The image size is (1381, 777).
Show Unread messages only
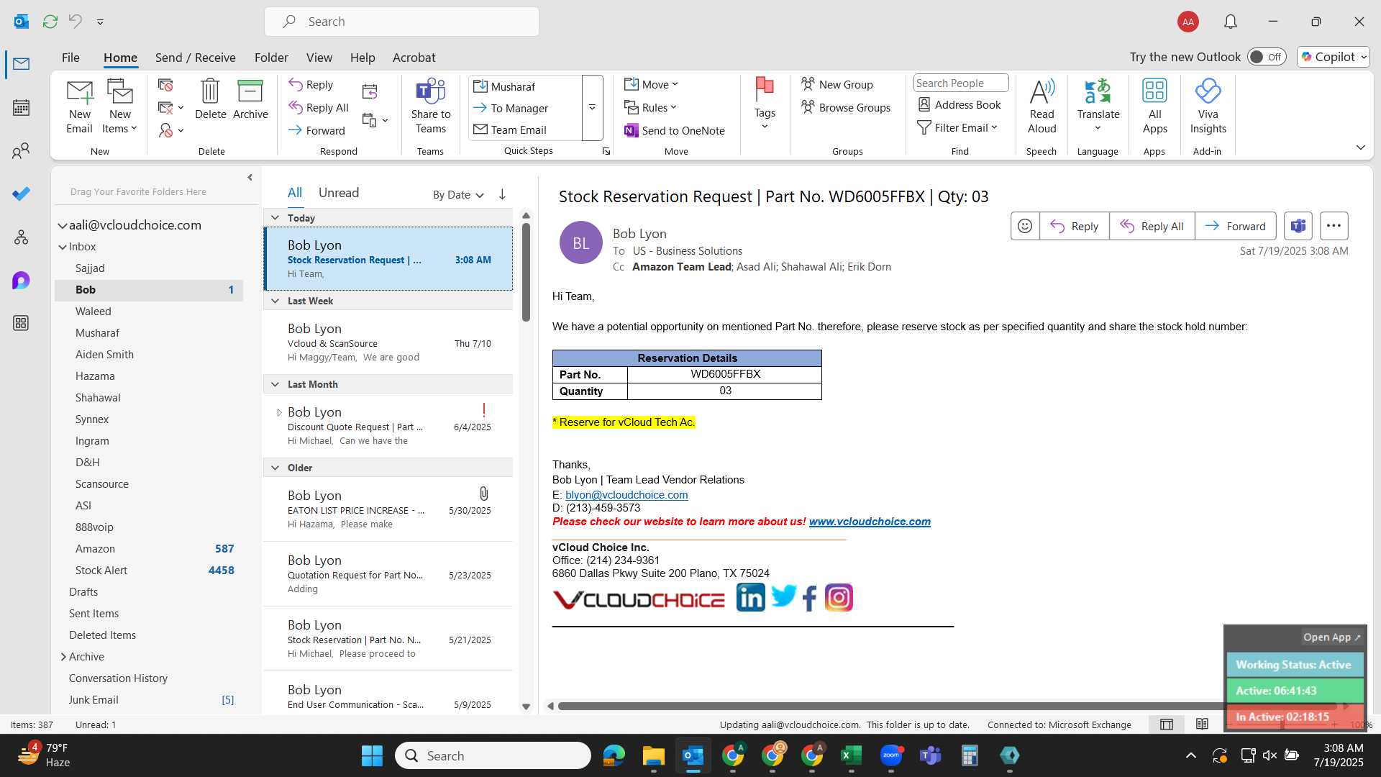pos(338,193)
